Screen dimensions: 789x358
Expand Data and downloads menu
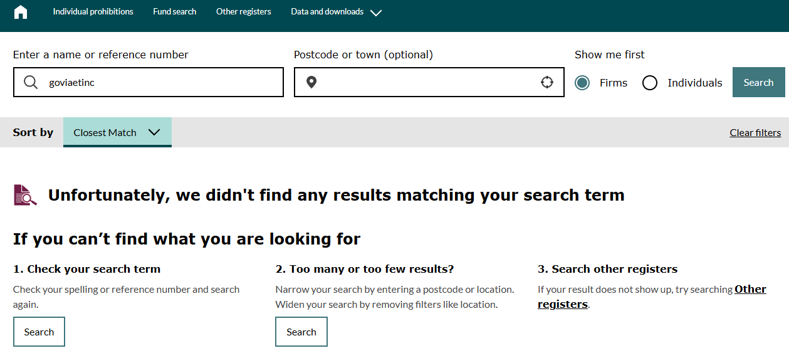[327, 12]
